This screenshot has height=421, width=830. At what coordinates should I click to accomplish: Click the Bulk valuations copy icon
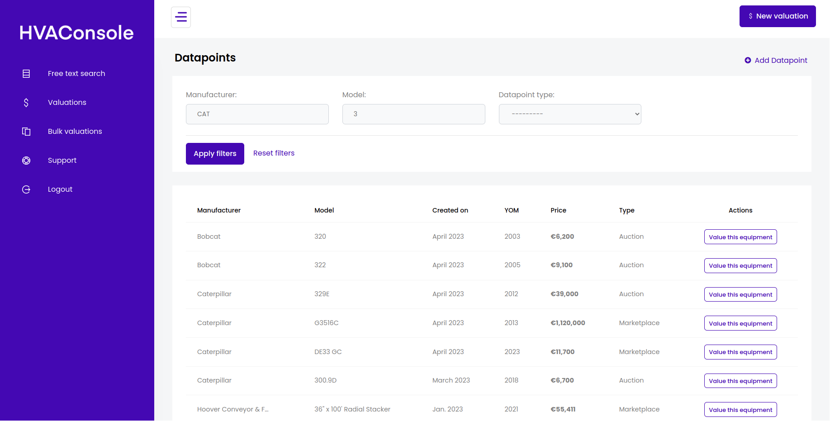tap(26, 132)
